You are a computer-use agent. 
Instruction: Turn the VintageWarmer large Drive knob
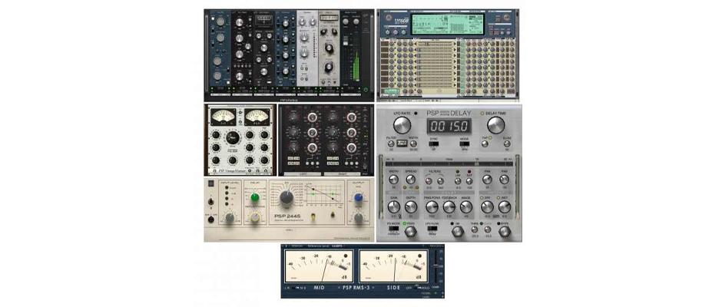[x=233, y=137]
